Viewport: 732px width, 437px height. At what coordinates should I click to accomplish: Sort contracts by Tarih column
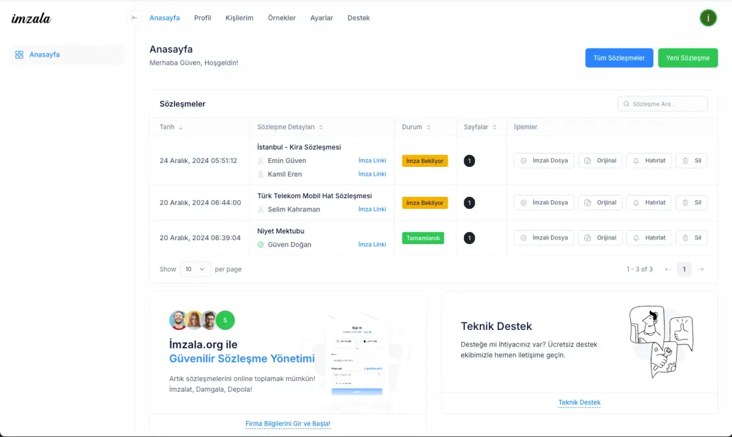pos(171,127)
